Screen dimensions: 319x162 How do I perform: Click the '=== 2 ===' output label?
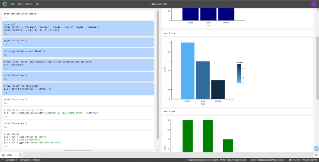[x=169, y=33]
